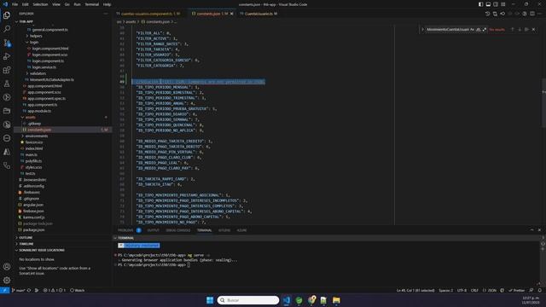Open the Search view in activity bar
Image resolution: width=546 pixels, height=307 pixels.
7,29
